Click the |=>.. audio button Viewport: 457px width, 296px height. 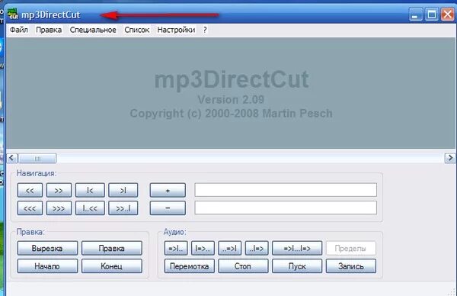(x=203, y=248)
